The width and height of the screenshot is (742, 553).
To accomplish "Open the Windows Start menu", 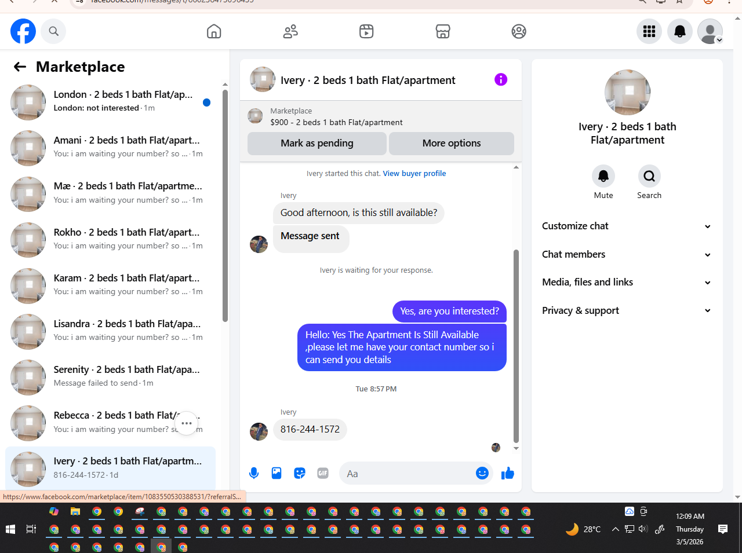I will click(x=10, y=529).
